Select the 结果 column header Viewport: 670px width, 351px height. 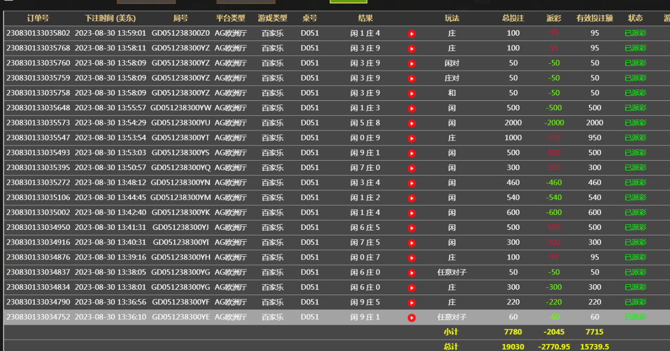(x=366, y=18)
